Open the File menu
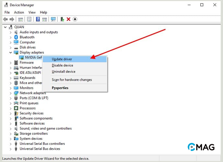This screenshot has width=223, height=162. click(7, 12)
